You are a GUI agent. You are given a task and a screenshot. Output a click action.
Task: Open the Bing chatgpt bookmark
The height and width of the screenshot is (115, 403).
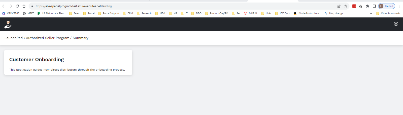334,13
